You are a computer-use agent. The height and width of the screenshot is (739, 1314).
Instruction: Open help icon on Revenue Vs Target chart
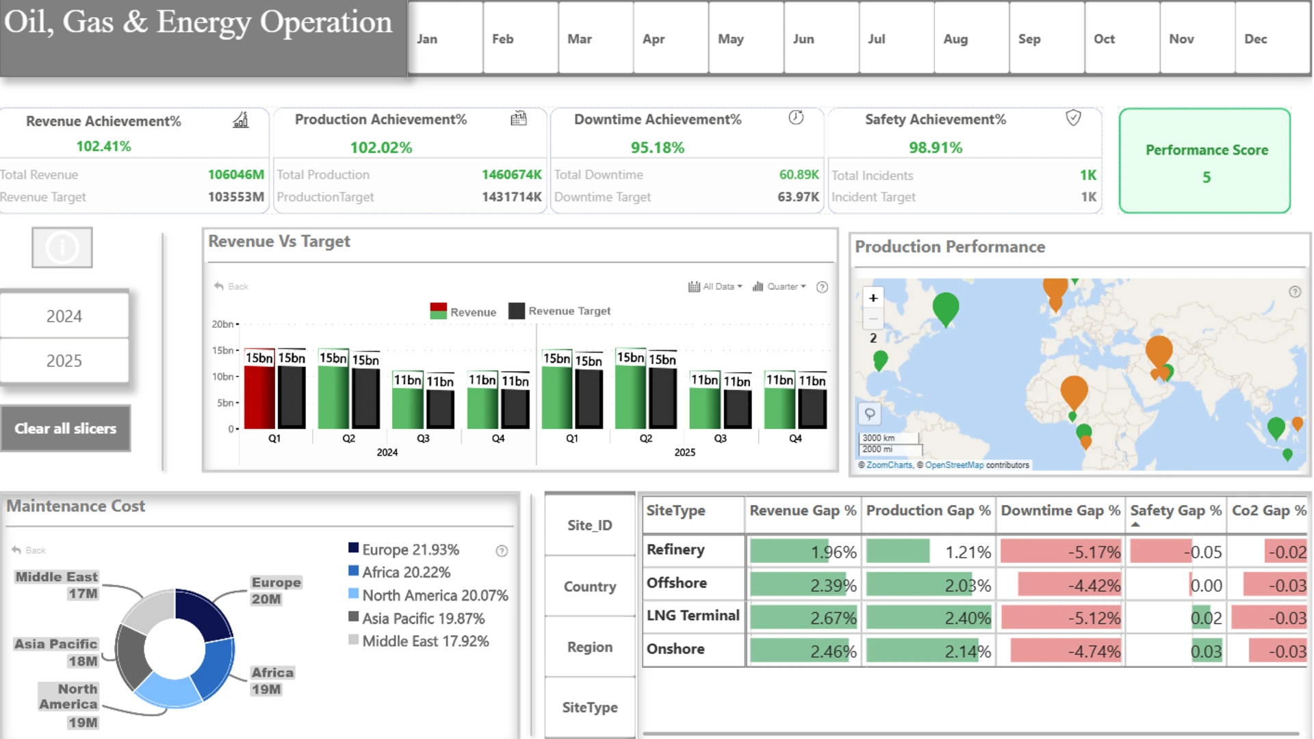coord(822,287)
